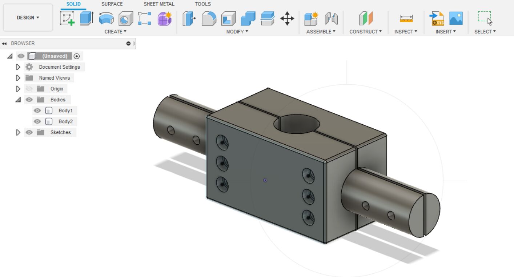Click the Measure ruler icon
Image resolution: width=514 pixels, height=277 pixels.
(x=406, y=18)
